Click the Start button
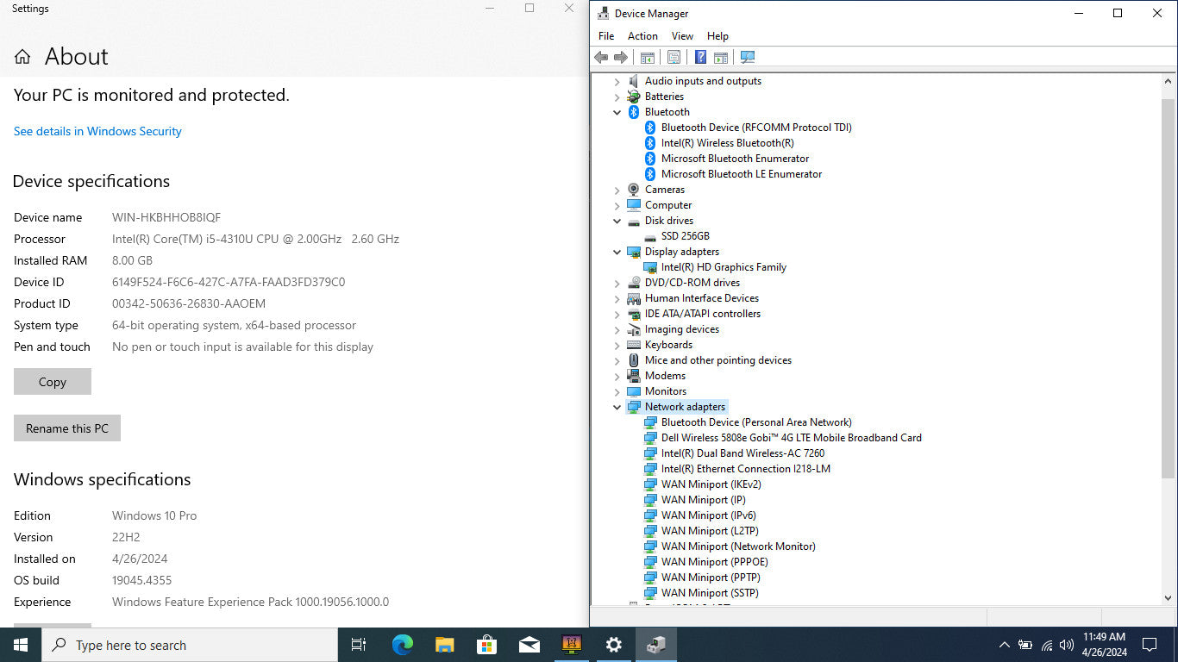The image size is (1178, 662). (21, 645)
